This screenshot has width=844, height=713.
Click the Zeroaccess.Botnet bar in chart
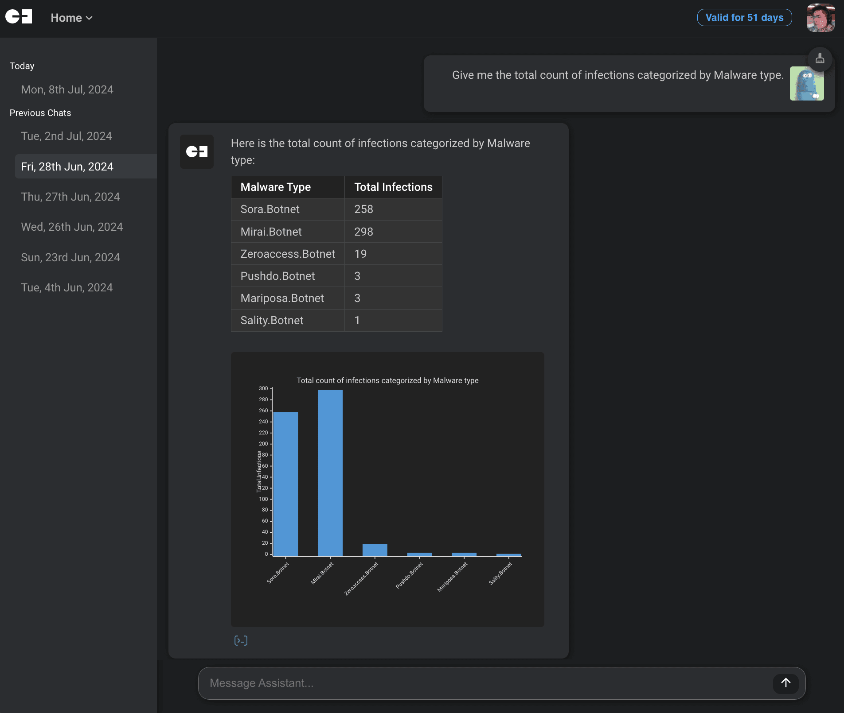tap(375, 550)
